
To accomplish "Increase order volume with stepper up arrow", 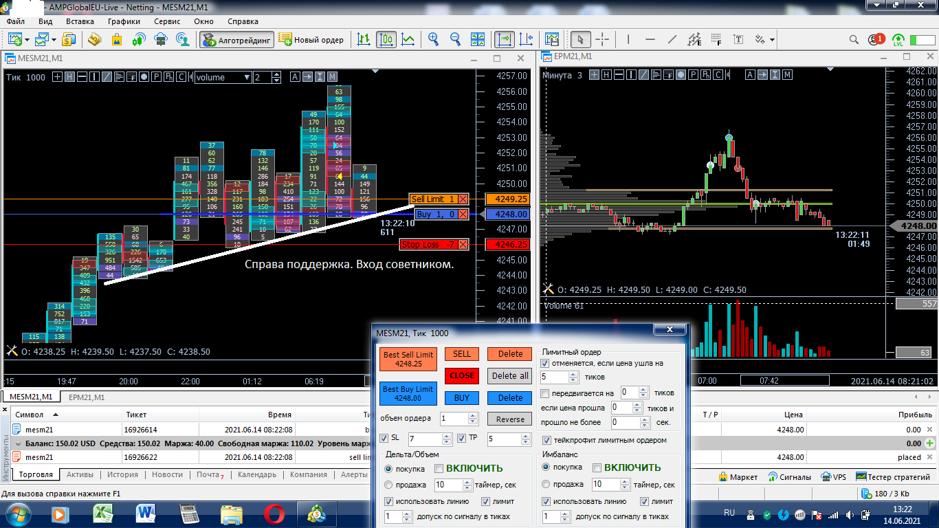I will click(x=472, y=415).
